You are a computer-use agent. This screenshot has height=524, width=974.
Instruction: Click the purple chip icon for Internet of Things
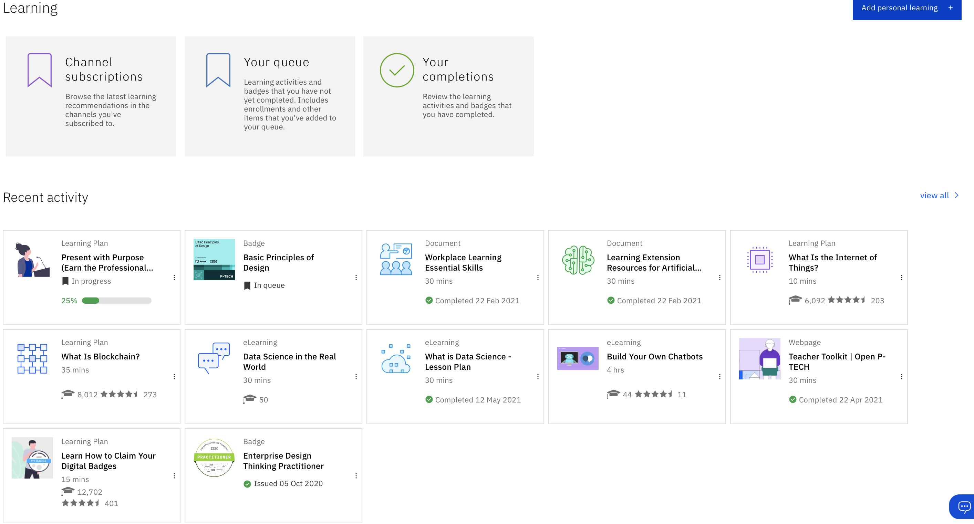(x=760, y=259)
